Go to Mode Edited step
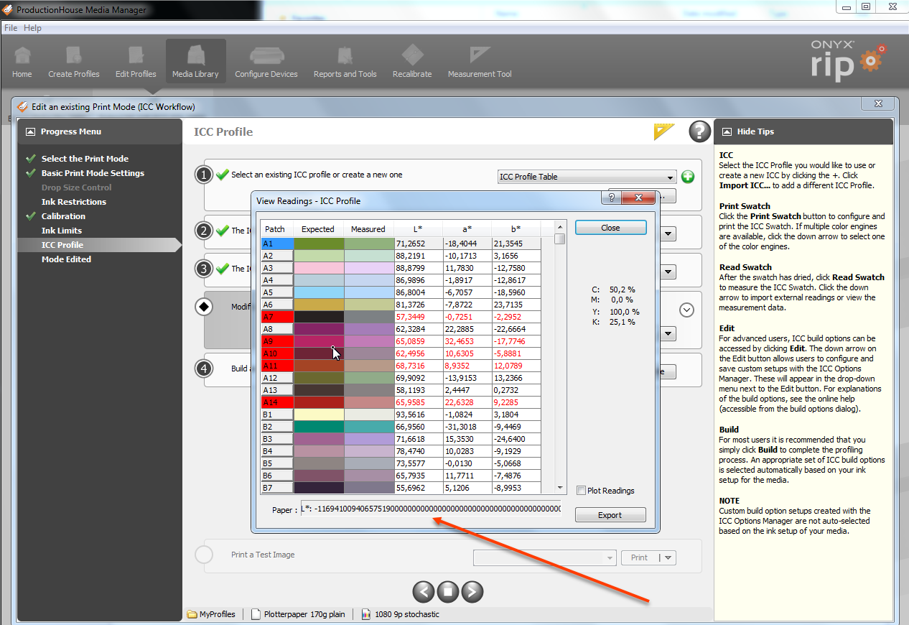909x625 pixels. [66, 259]
